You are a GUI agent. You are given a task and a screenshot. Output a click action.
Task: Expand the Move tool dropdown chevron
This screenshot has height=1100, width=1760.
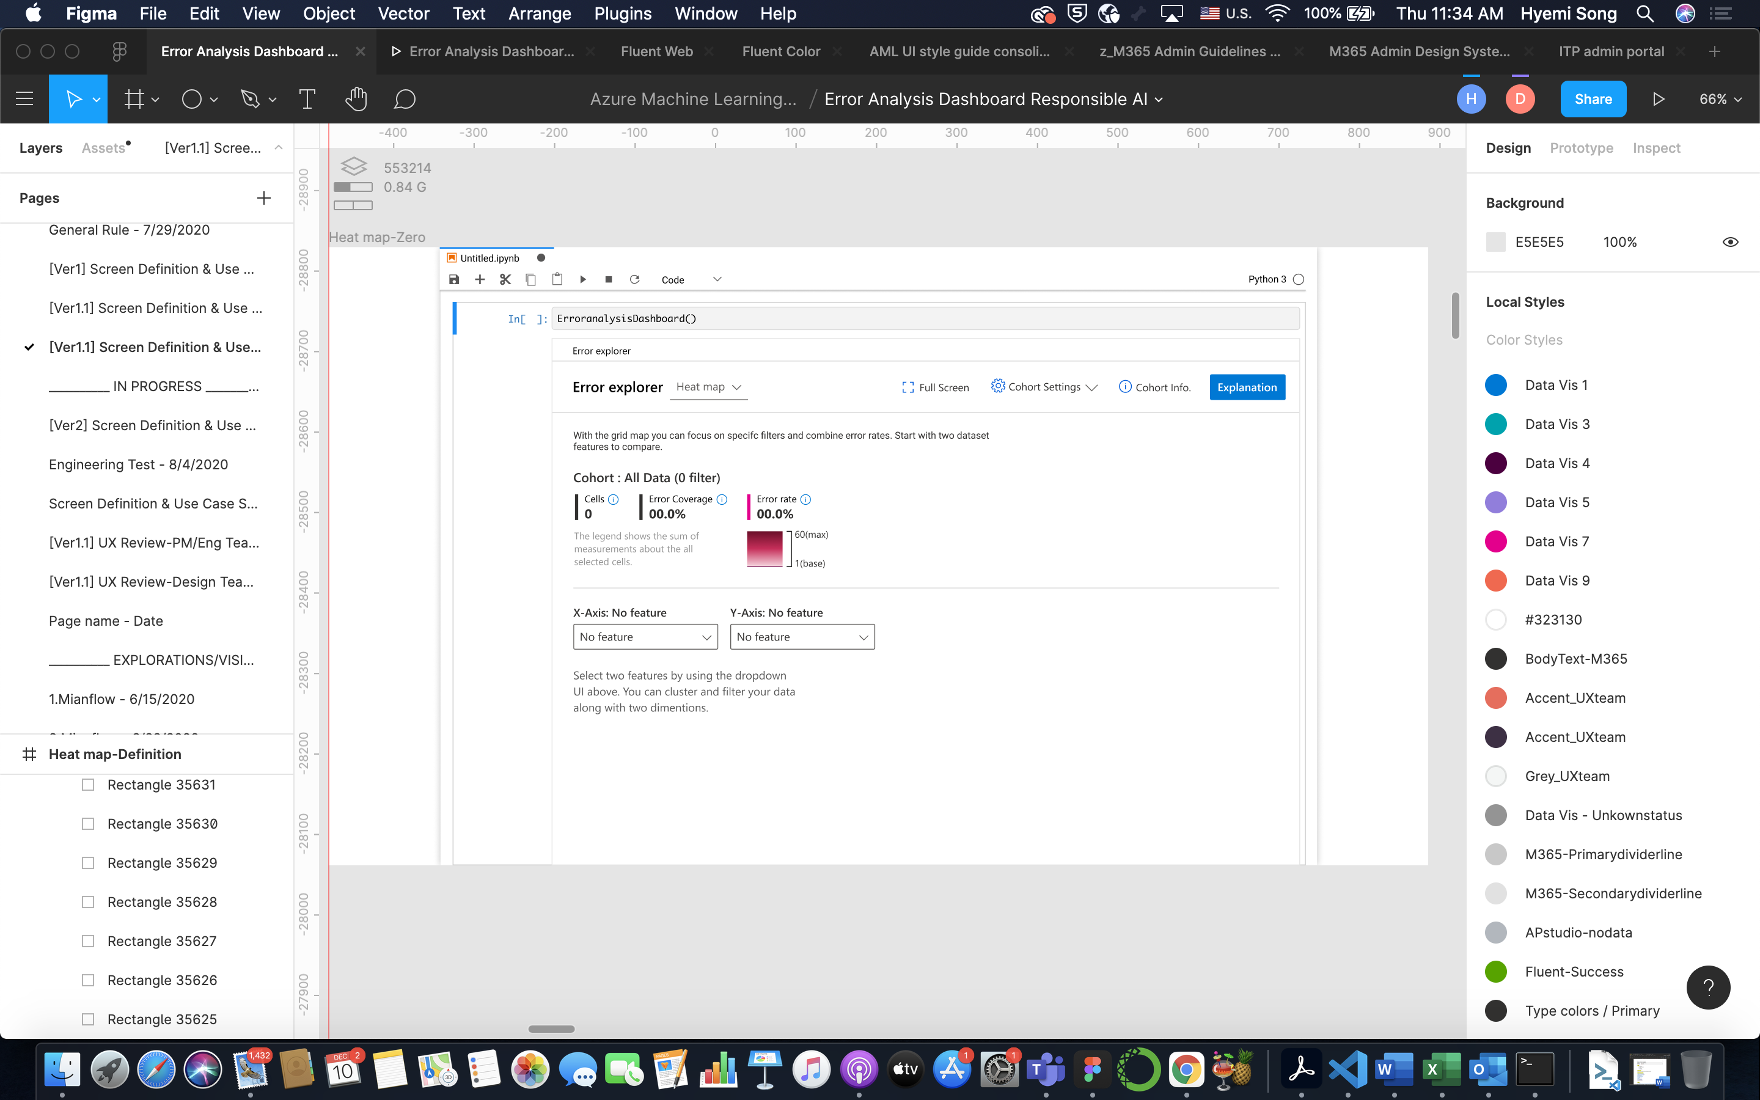click(95, 99)
